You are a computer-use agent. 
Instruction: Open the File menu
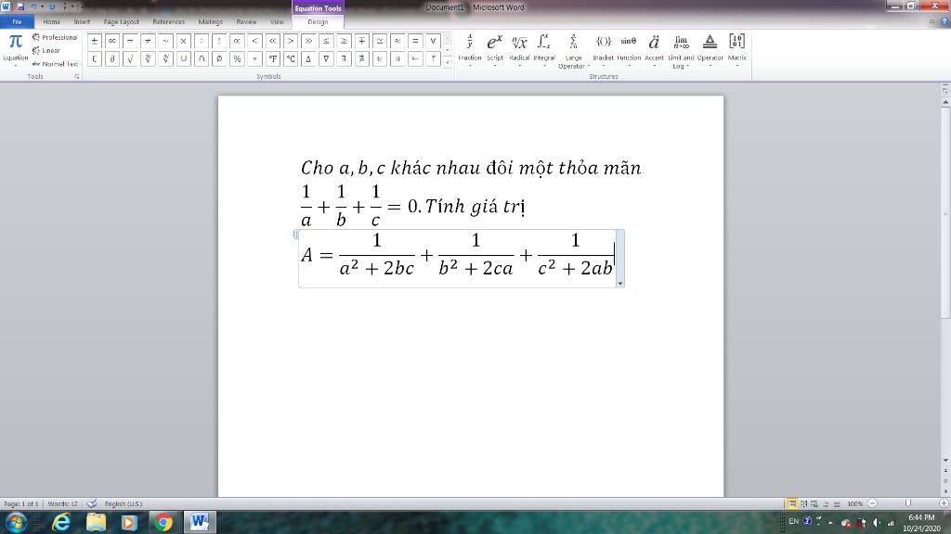[17, 20]
